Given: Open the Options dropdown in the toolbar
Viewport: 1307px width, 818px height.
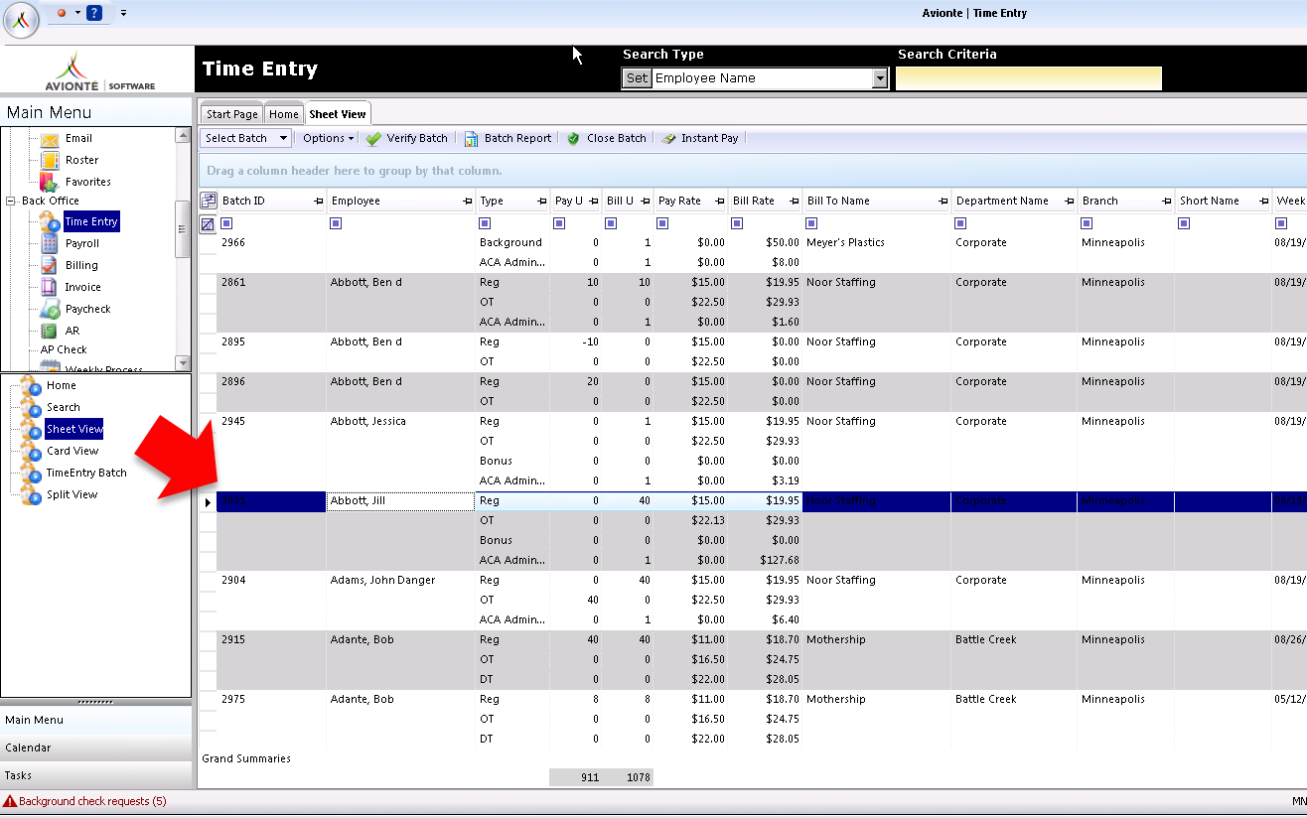Looking at the screenshot, I should pyautogui.click(x=329, y=138).
